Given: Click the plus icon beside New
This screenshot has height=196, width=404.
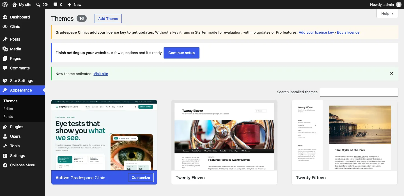Looking at the screenshot, I should pyautogui.click(x=70, y=4).
